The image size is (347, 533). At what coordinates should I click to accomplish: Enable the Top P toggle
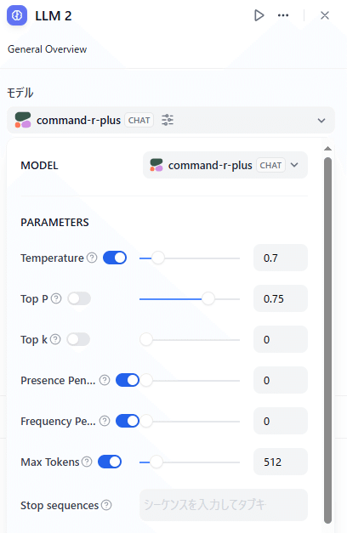pos(79,298)
